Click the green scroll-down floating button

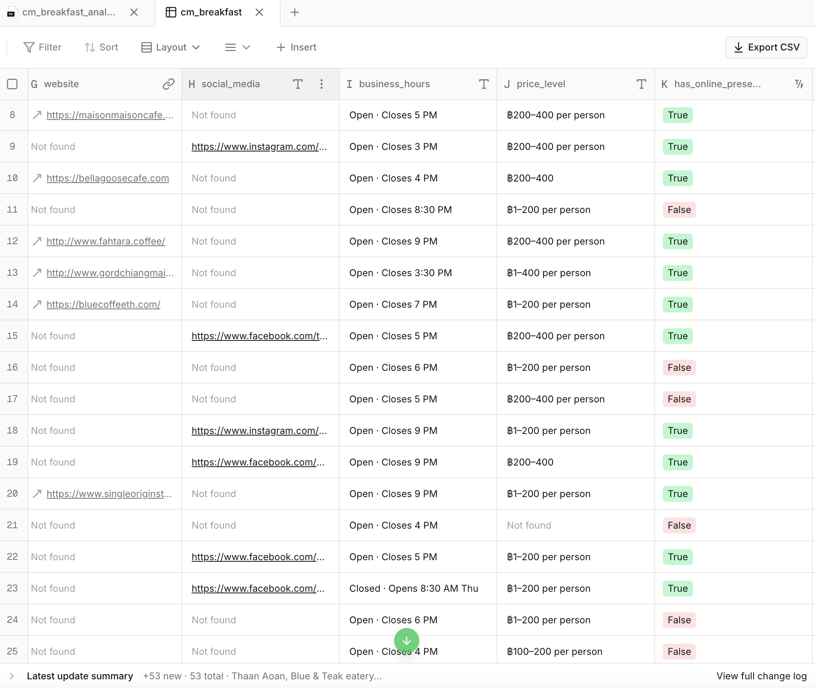click(x=407, y=641)
